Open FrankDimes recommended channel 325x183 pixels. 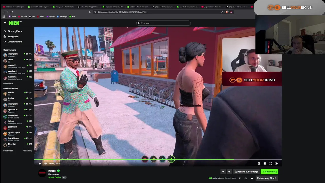coord(18,139)
